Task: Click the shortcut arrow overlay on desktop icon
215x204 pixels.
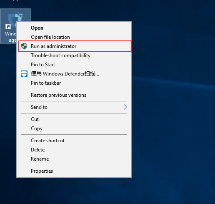Action: click(x=8, y=26)
